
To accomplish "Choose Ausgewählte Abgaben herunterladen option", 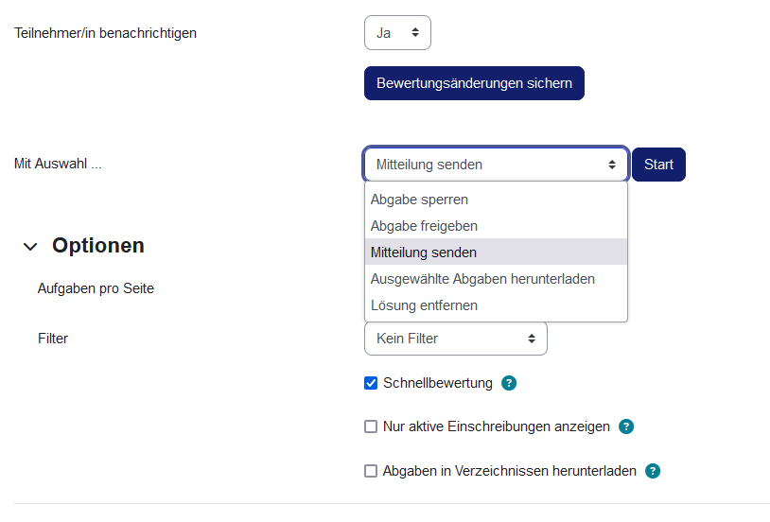I will [482, 279].
